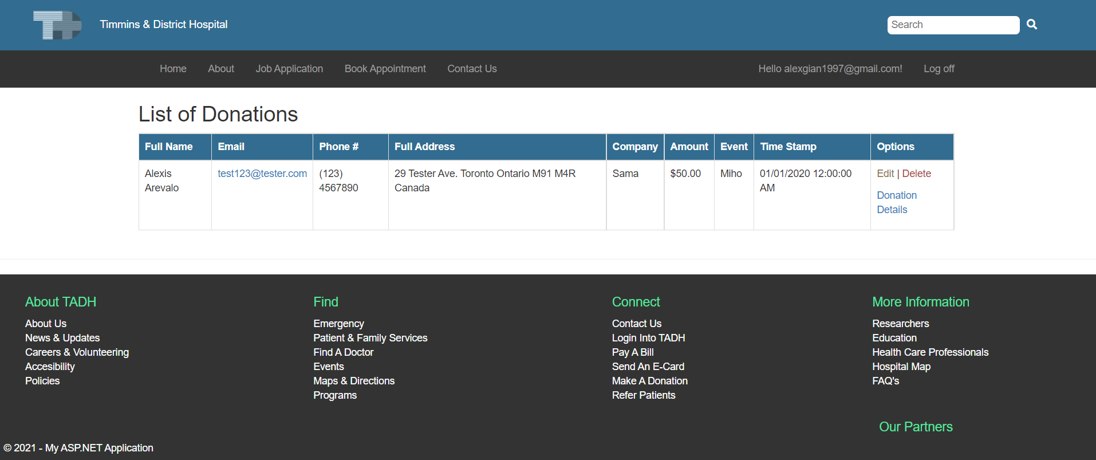
Task: Open the test123@tester.com email link
Action: 262,174
